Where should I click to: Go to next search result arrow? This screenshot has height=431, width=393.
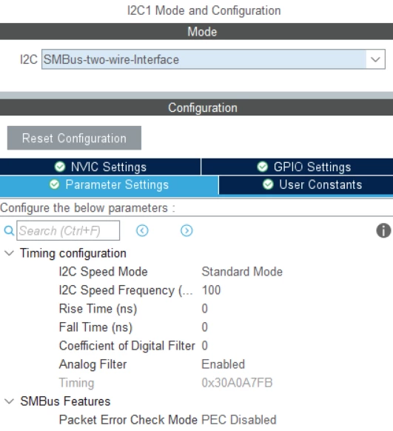click(x=187, y=230)
